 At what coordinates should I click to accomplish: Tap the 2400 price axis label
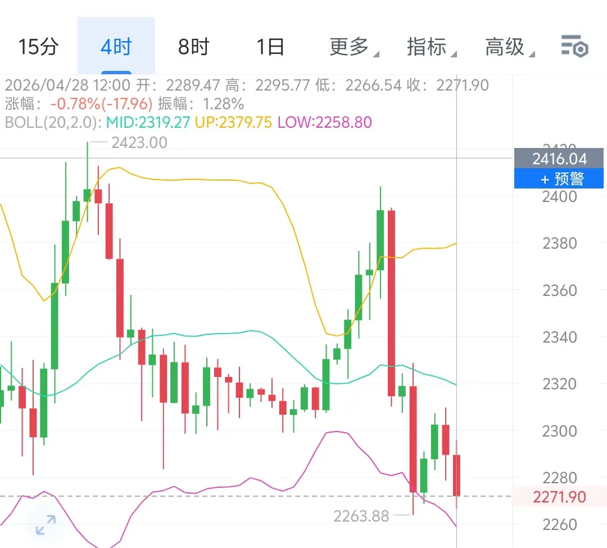[559, 196]
